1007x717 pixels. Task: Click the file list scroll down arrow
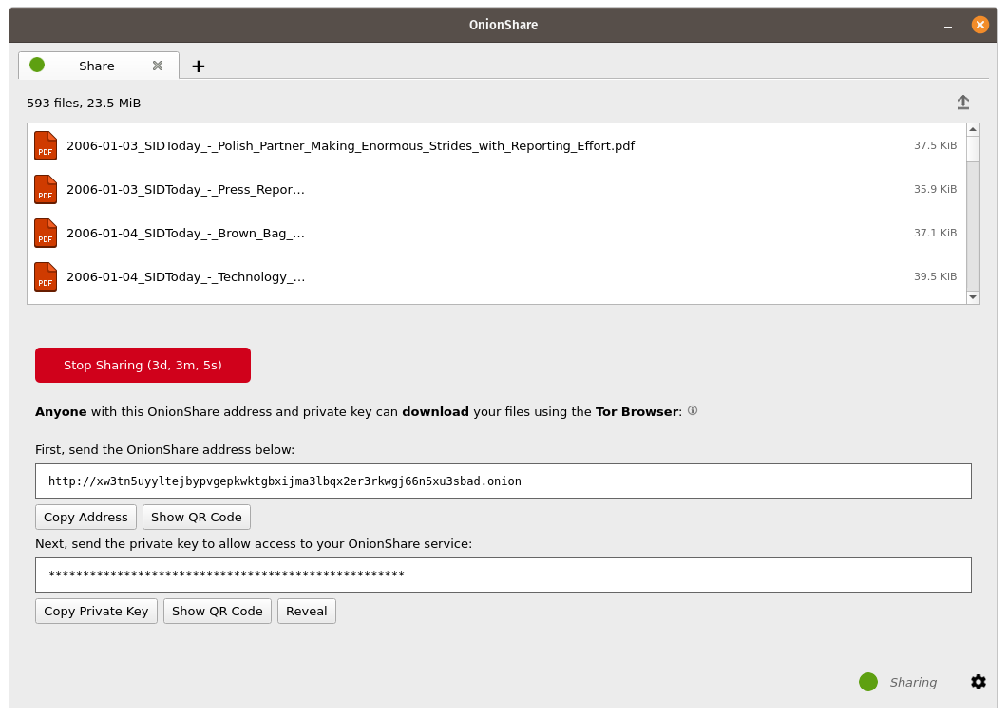pyautogui.click(x=973, y=296)
